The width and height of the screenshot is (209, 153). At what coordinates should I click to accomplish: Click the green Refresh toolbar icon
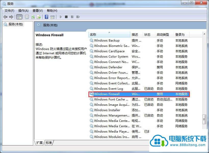pyautogui.click(x=33, y=17)
